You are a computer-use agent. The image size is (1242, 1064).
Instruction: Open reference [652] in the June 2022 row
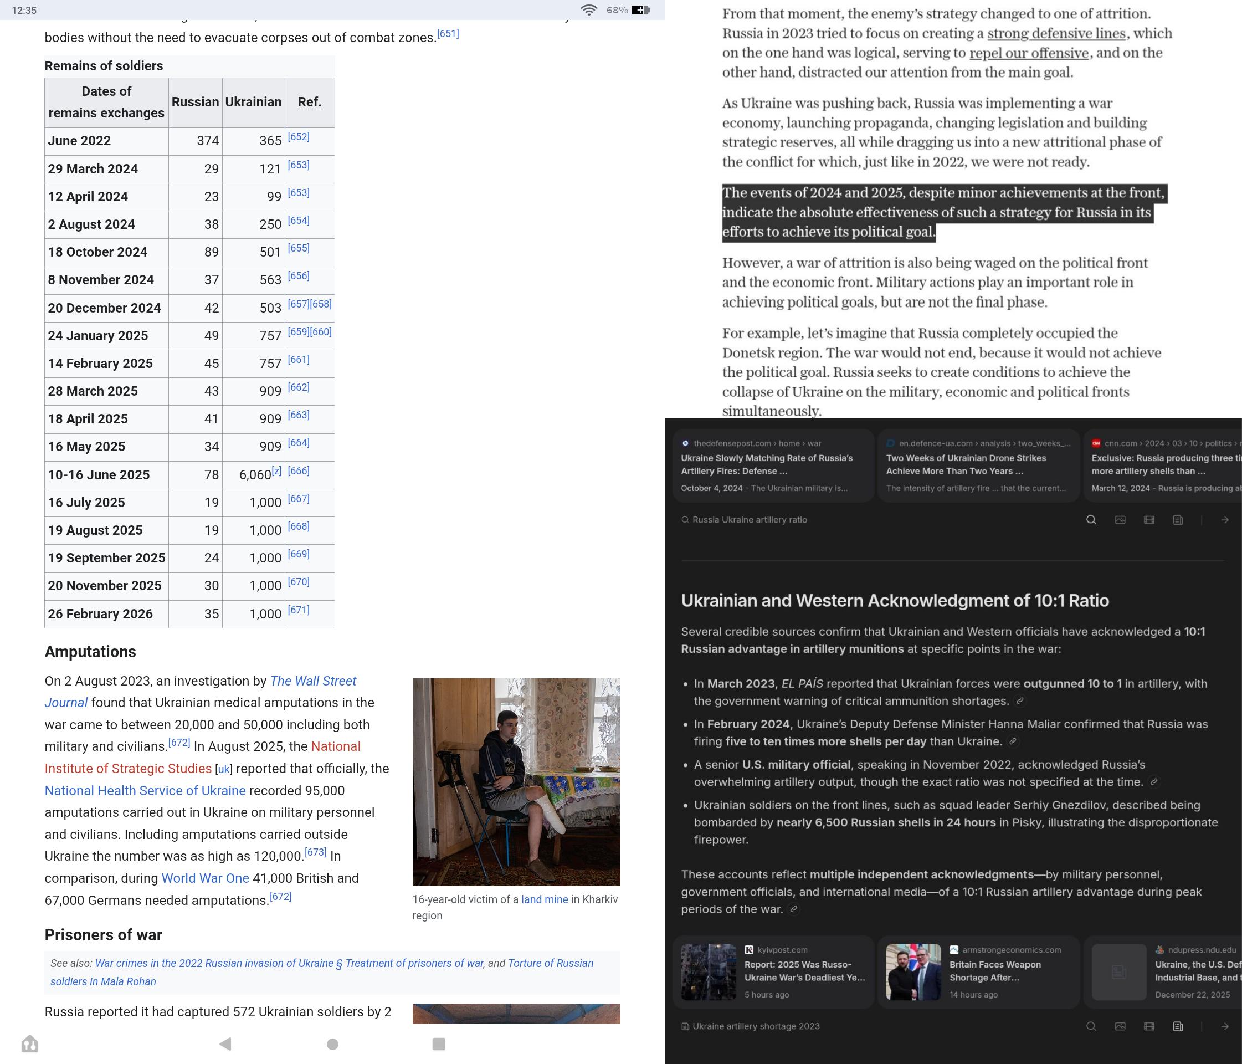[299, 137]
